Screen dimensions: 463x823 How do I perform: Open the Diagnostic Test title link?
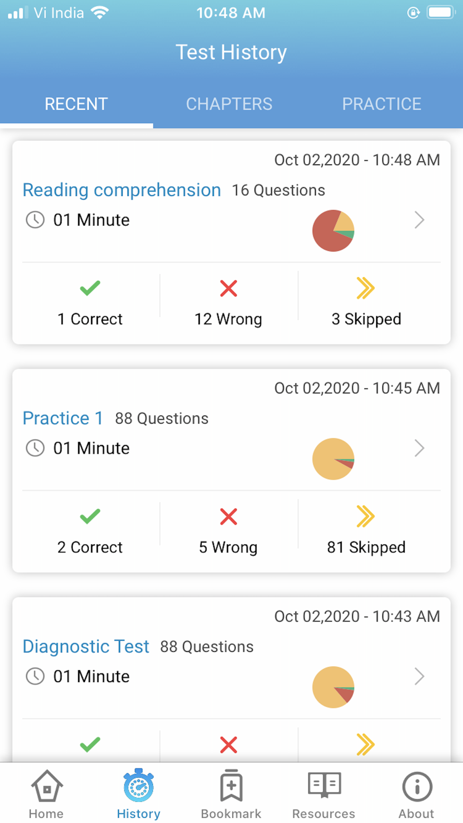coord(86,647)
